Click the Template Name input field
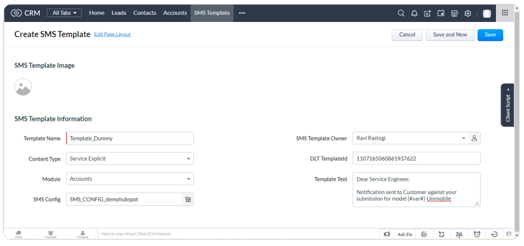Viewport: 524px width, 246px height. tap(130, 139)
